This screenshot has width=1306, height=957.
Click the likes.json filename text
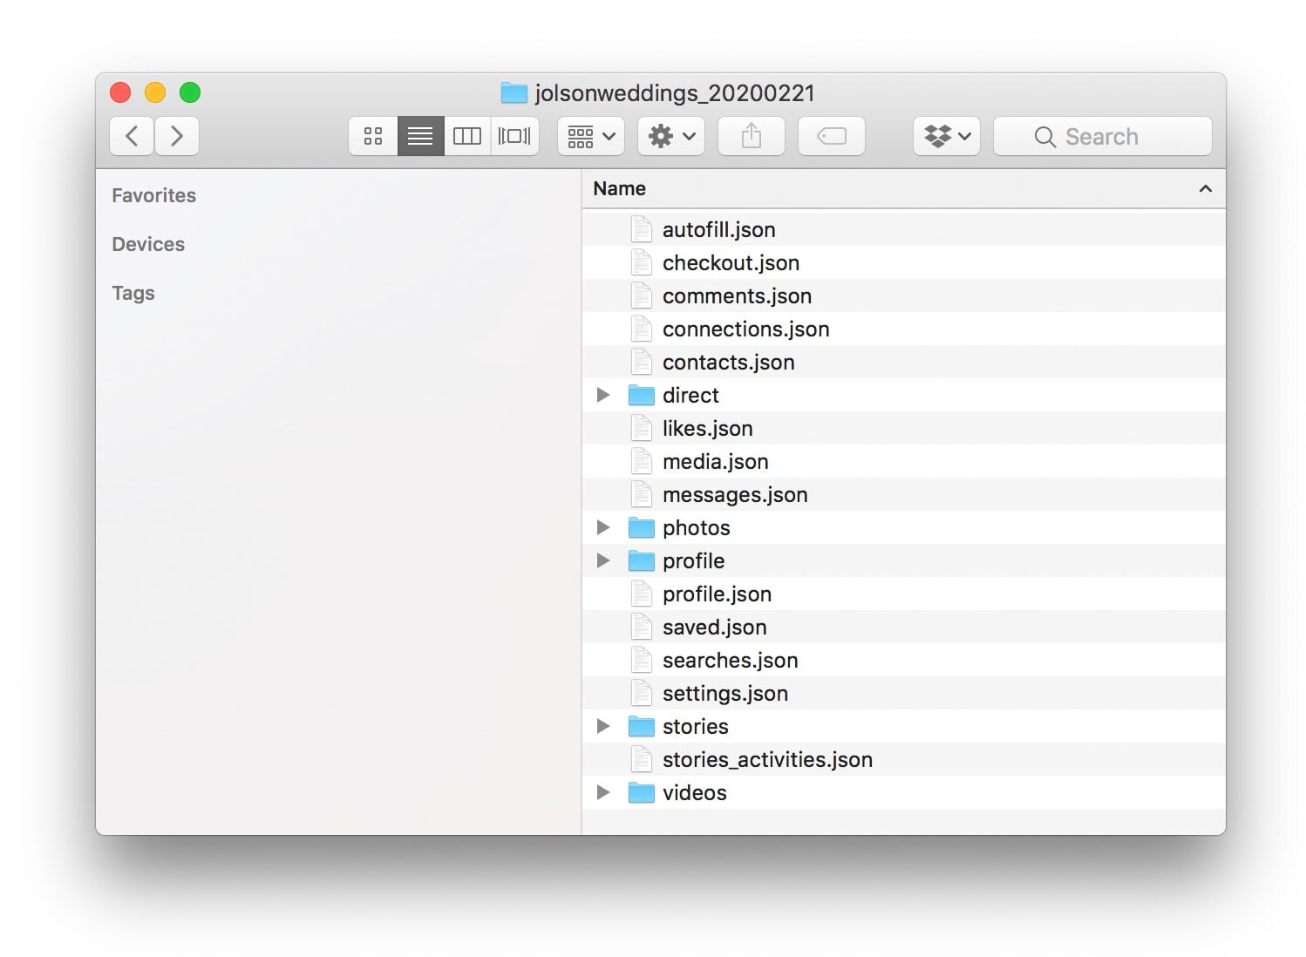tap(708, 428)
